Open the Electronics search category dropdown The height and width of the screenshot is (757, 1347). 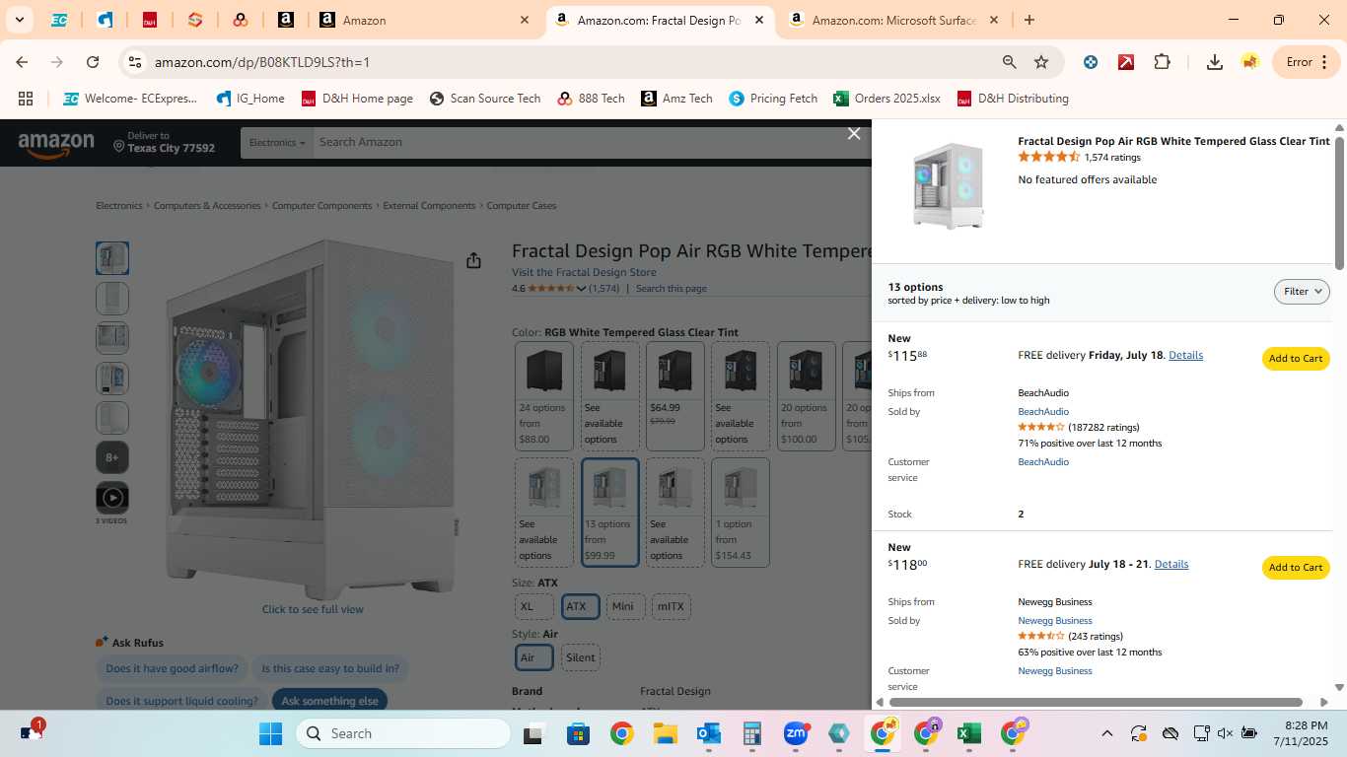pos(277,143)
